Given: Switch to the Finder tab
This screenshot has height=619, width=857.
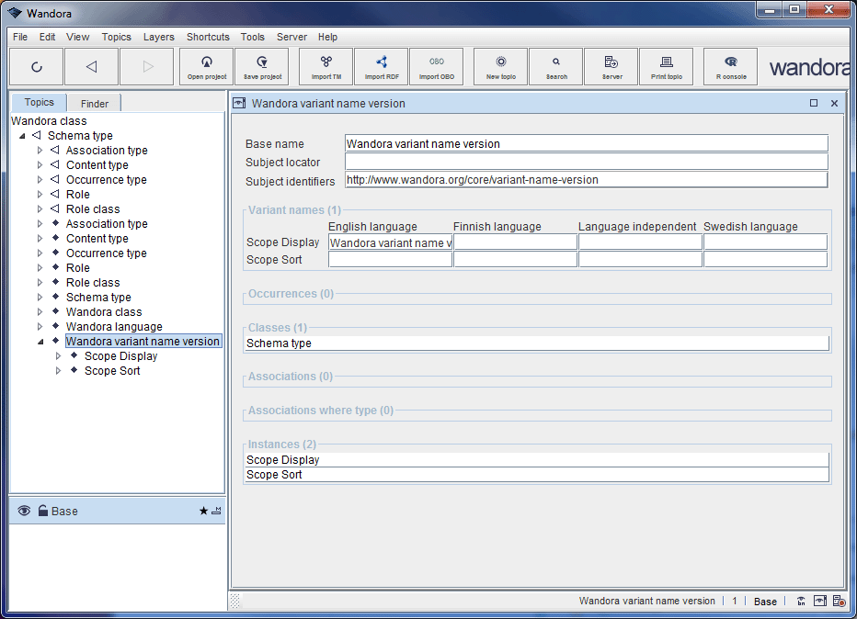Looking at the screenshot, I should point(94,104).
